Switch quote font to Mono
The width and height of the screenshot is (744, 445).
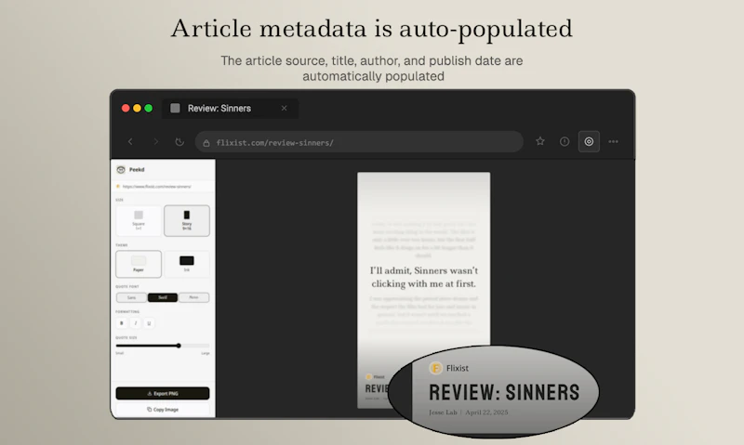pos(193,297)
